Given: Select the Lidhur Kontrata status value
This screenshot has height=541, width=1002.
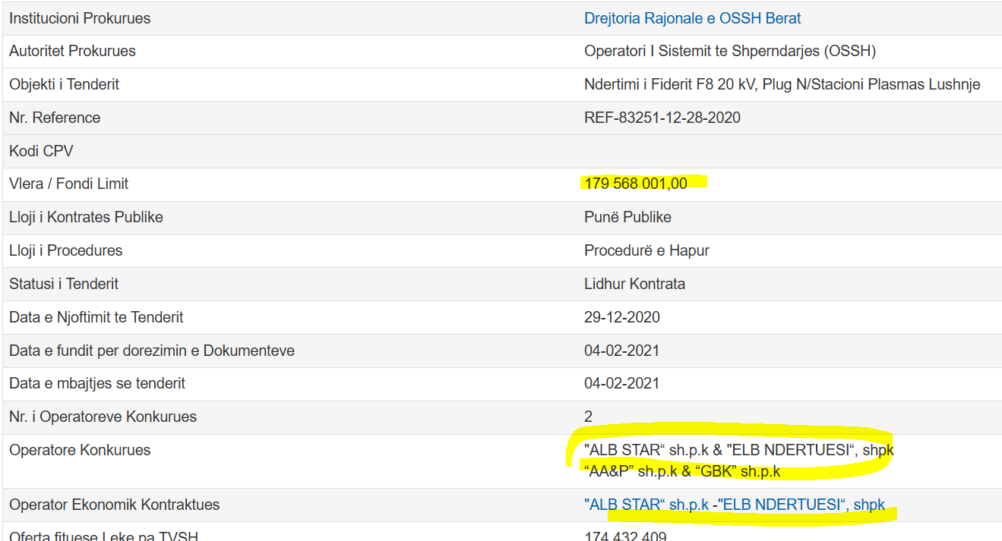Looking at the screenshot, I should [634, 284].
